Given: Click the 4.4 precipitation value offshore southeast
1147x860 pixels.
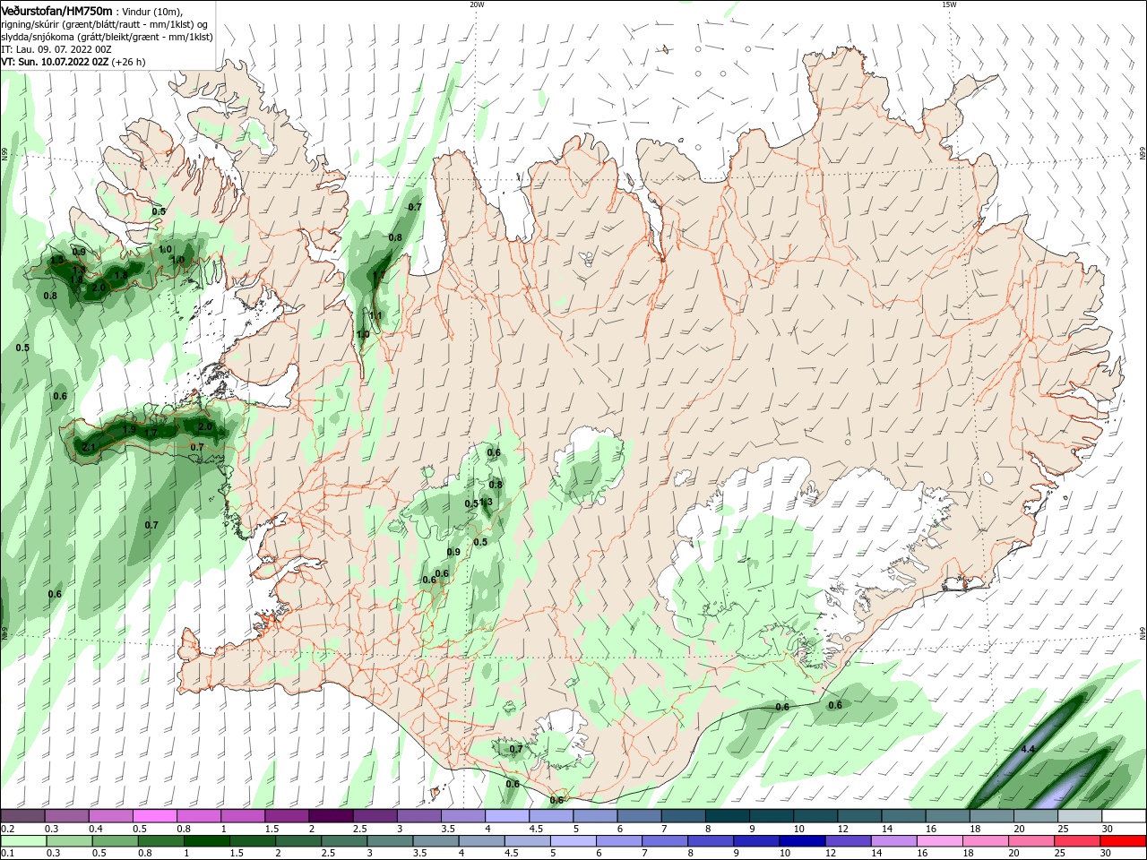Looking at the screenshot, I should point(1028,749).
